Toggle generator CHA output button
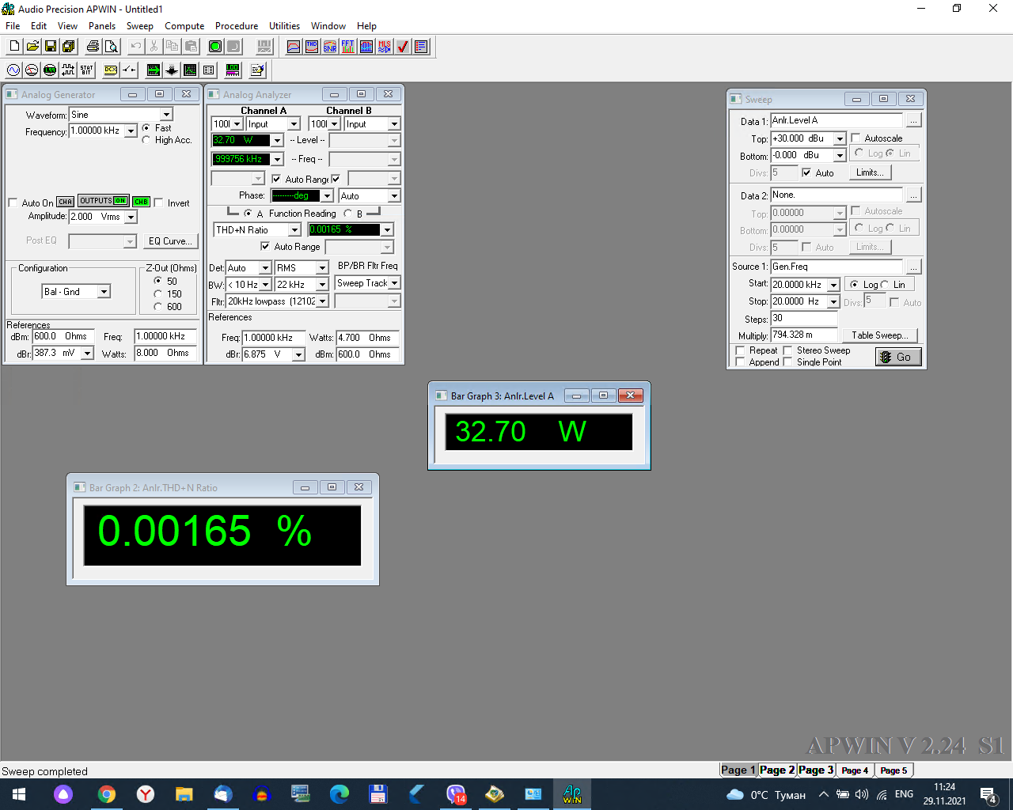The height and width of the screenshot is (810, 1013). [66, 202]
